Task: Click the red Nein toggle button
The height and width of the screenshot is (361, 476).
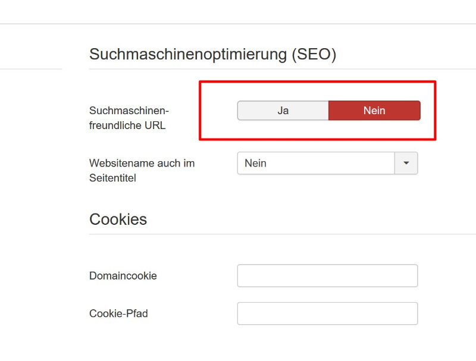Action: 374,111
